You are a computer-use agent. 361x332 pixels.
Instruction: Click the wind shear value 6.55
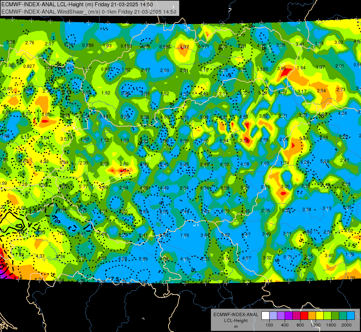pos(164,211)
